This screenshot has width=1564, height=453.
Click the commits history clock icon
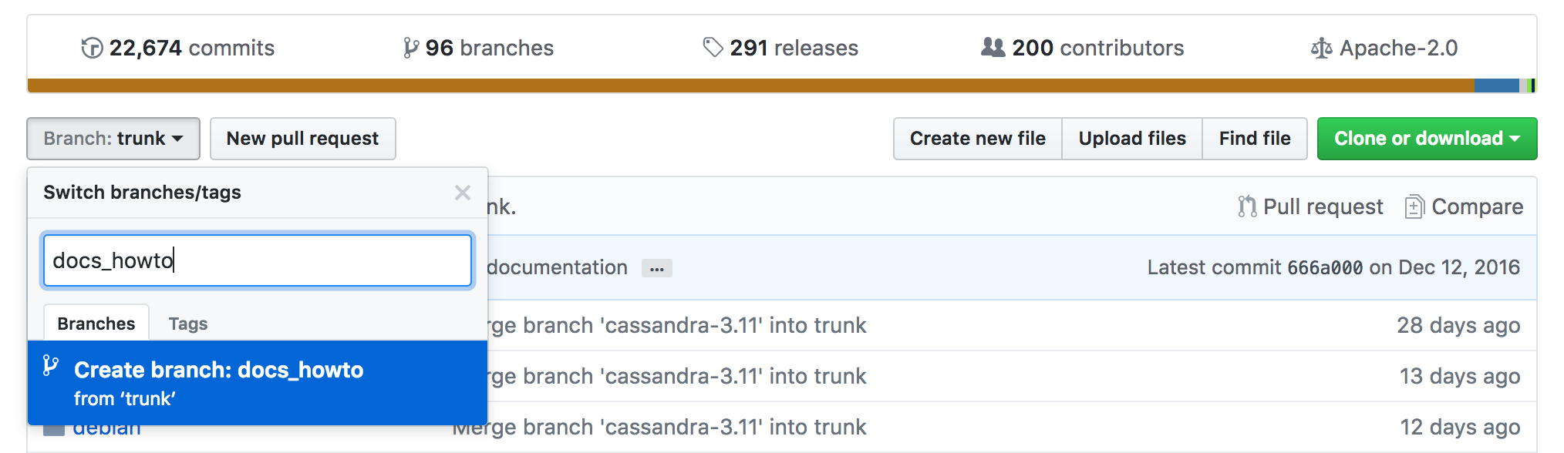(92, 49)
